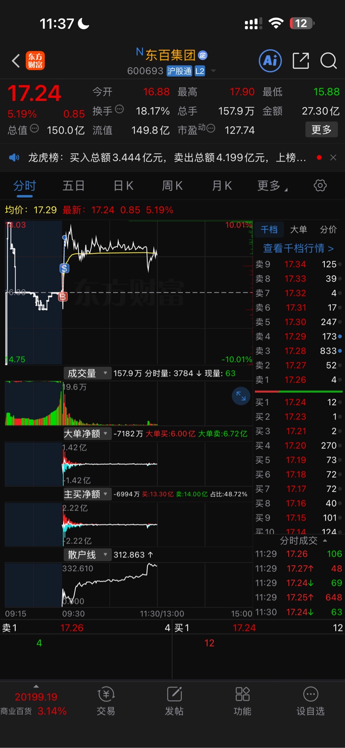Screen dimensions: 345x748
Task: Tap the 商业百货 index ticker
Action: click(34, 704)
